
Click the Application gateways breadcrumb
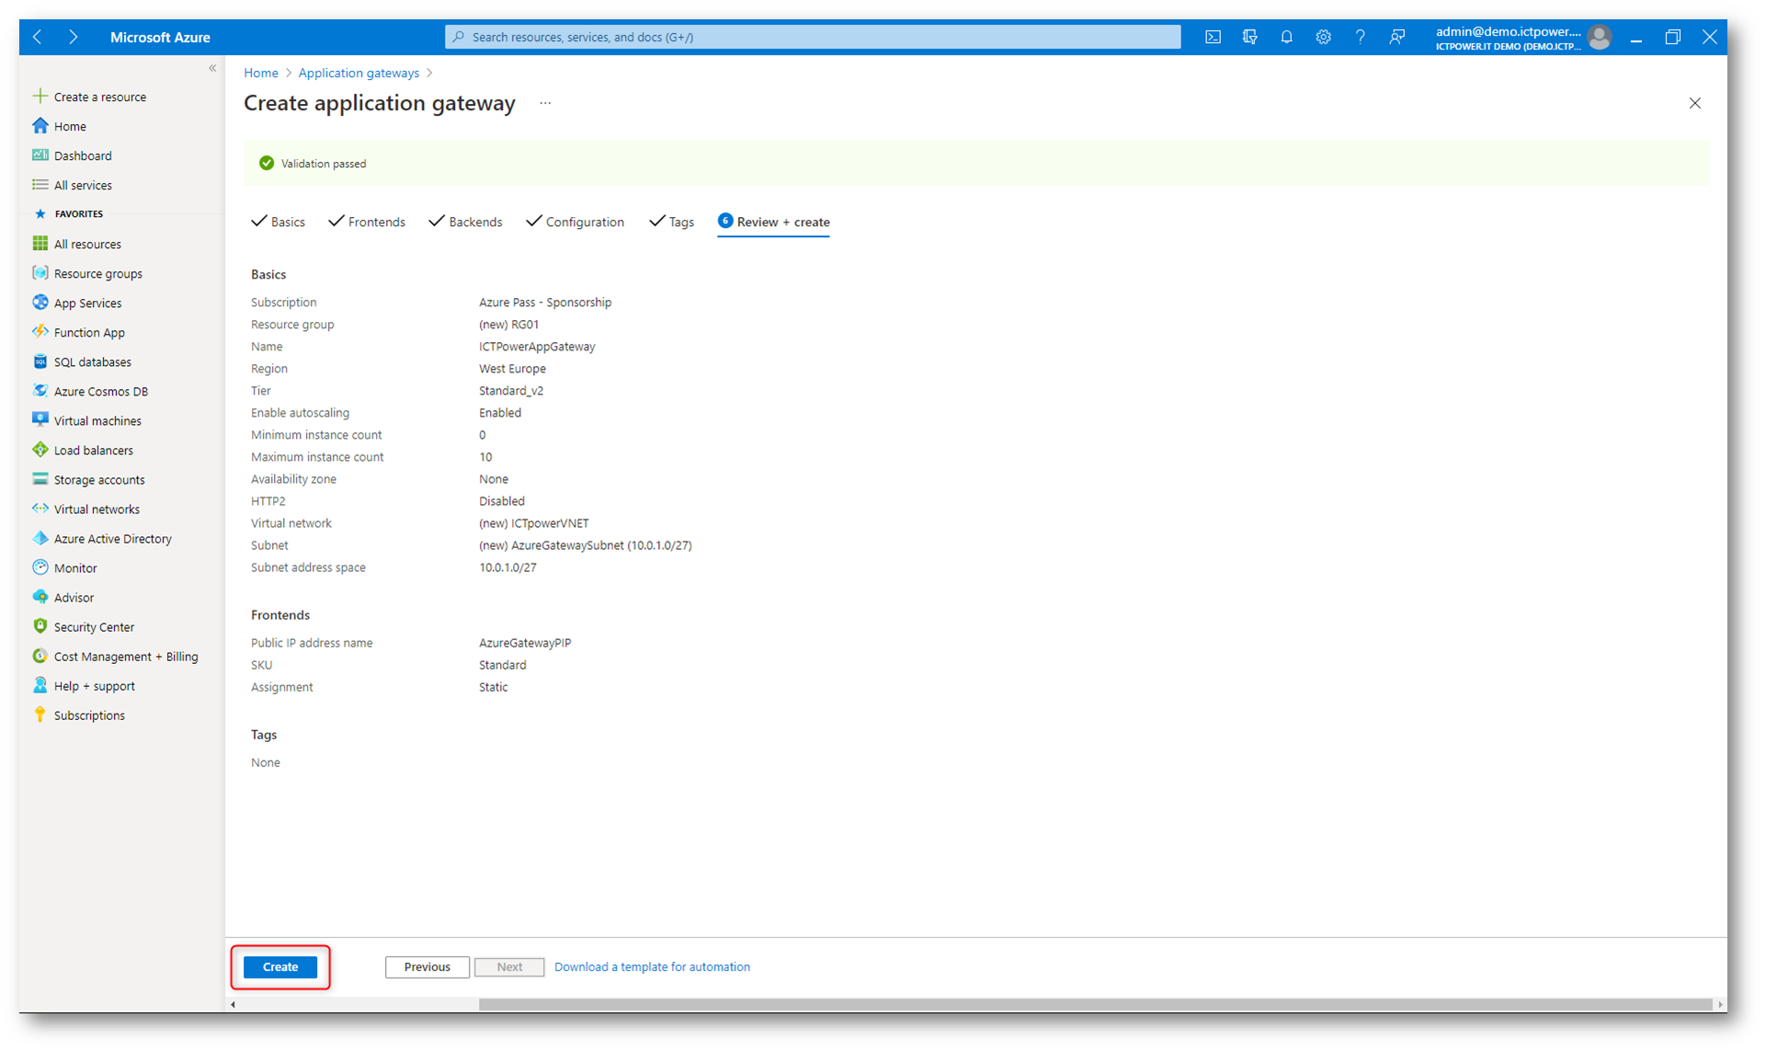[359, 73]
